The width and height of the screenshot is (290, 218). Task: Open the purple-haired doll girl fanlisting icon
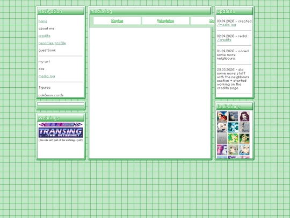[244, 116]
